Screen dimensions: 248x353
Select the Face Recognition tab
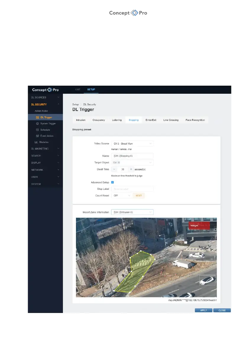[195, 120]
